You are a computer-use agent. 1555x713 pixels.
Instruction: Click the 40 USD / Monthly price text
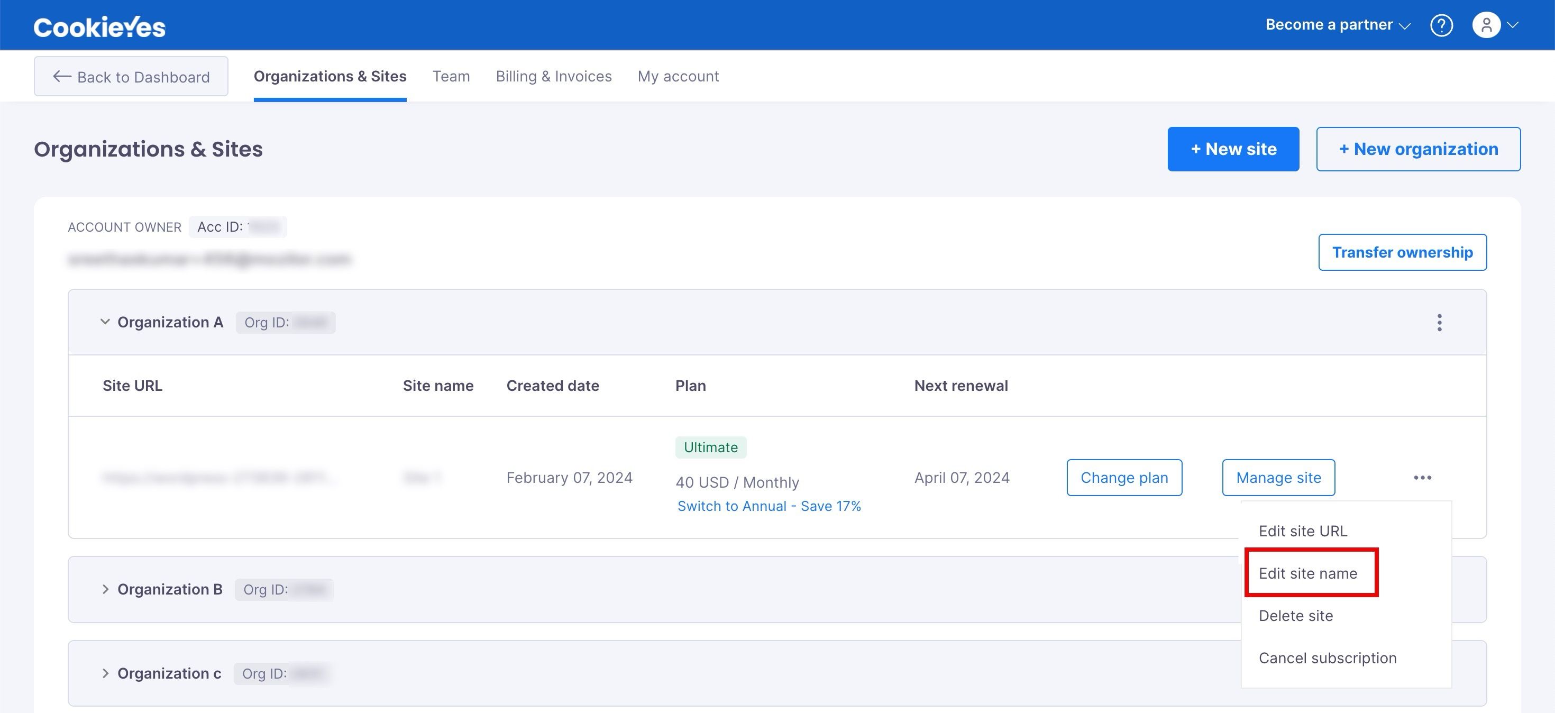coord(737,482)
